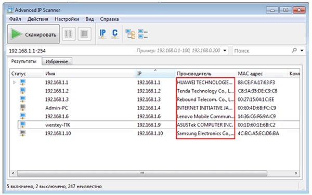The width and height of the screenshot is (312, 195).
Task: Click MAC address 00:27:15:04:1C:EE
Action: click(256, 100)
